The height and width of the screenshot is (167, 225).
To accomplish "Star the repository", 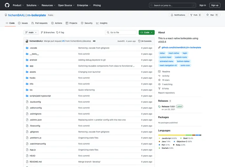I will click(212, 15).
